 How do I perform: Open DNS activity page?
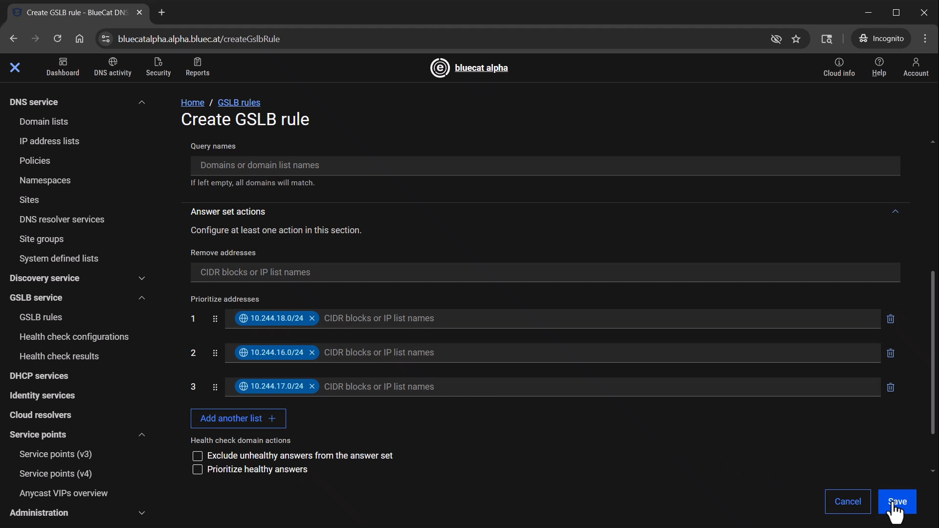[112, 67]
